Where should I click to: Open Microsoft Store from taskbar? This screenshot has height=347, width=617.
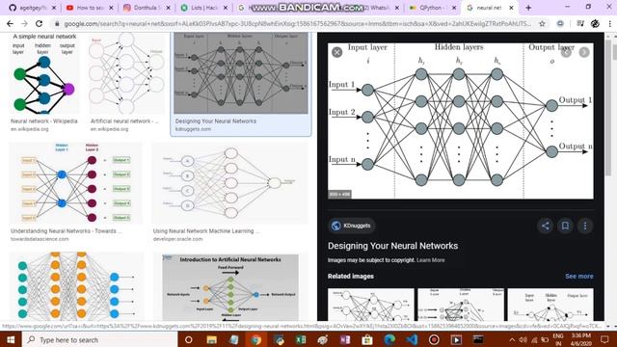pyautogui.click(x=367, y=339)
